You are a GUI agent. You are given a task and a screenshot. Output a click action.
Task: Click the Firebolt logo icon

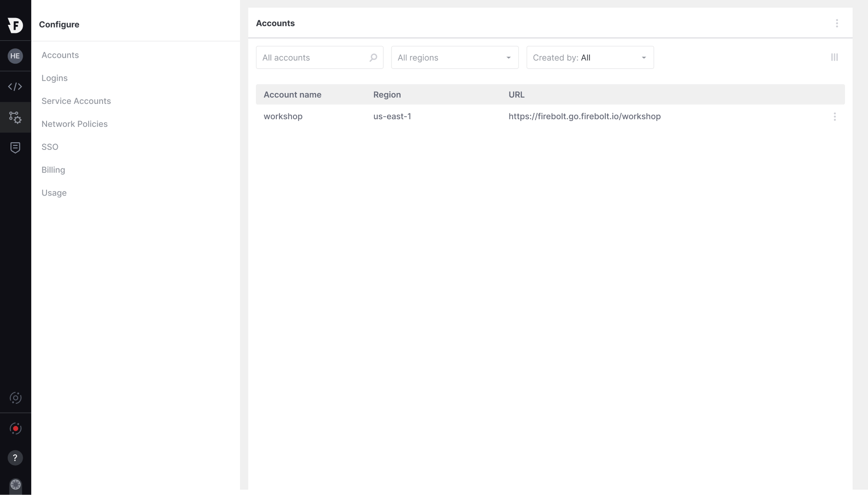(15, 25)
